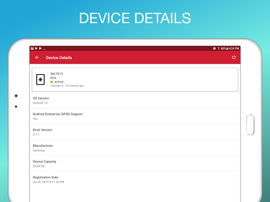Tap the green ACTIVE status dot
This screenshot has height=202, width=270.
[52, 82]
